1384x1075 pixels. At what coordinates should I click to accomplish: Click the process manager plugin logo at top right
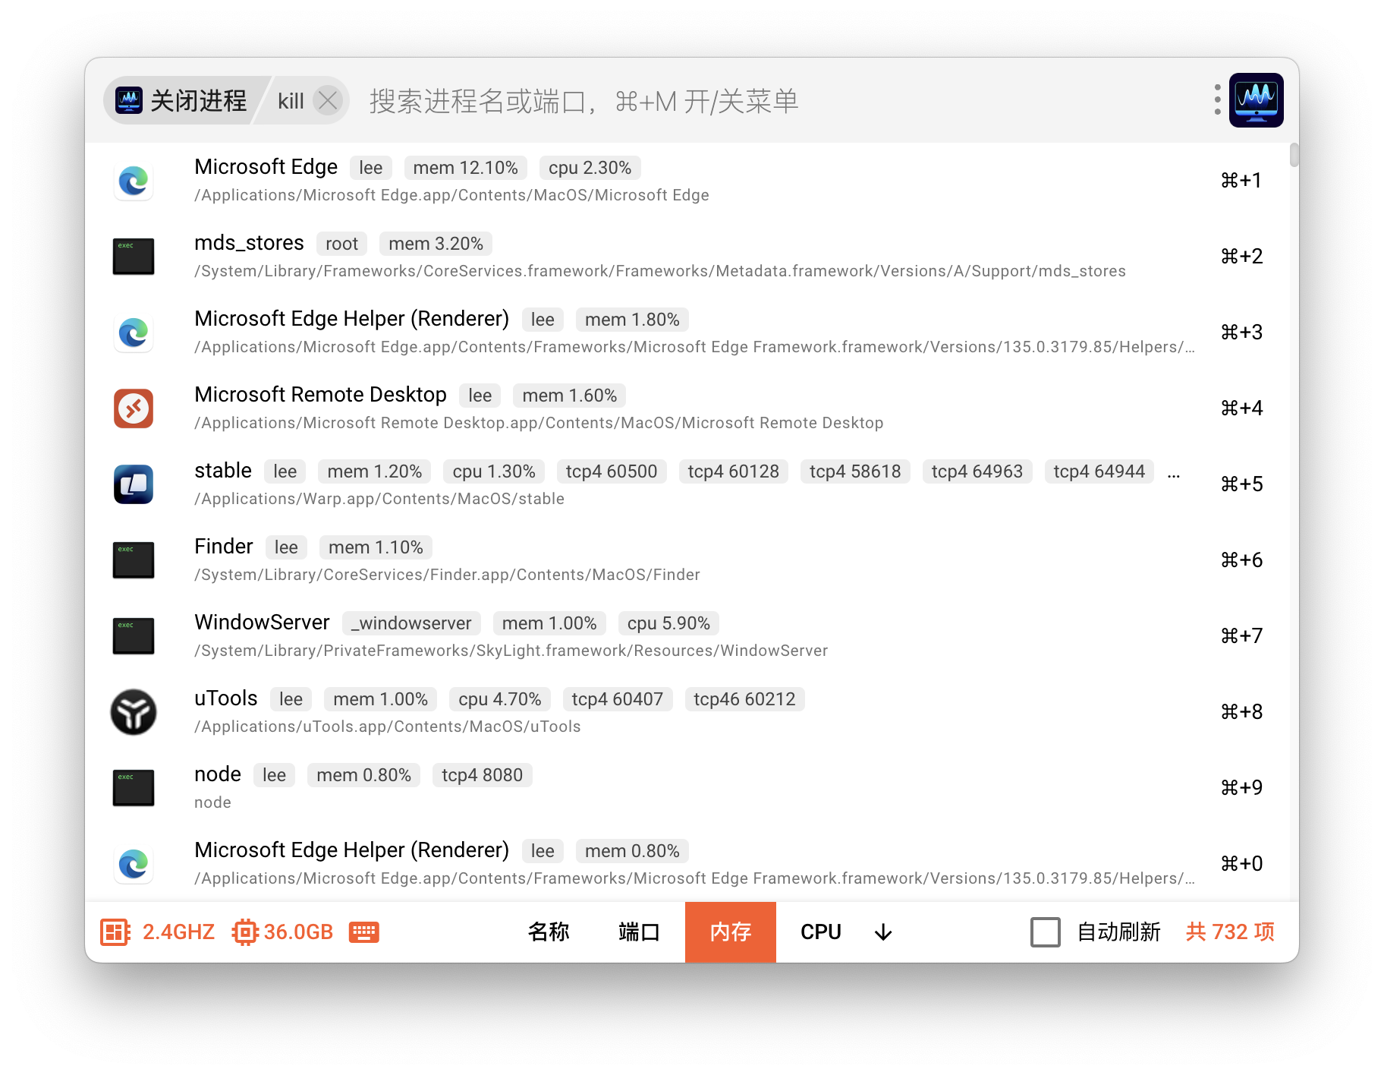[x=1257, y=100]
